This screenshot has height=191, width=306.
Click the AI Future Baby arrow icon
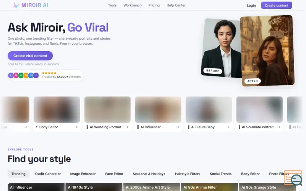coord(228,127)
